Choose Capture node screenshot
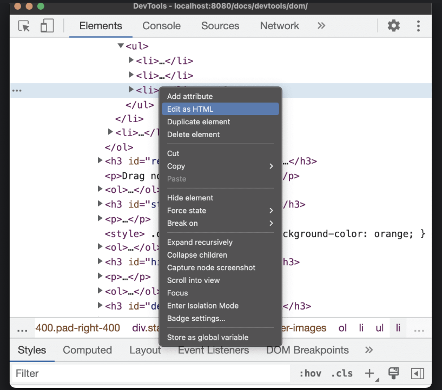 tap(211, 267)
